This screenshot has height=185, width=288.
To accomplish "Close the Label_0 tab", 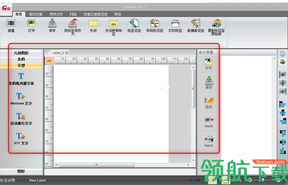I will (67, 53).
